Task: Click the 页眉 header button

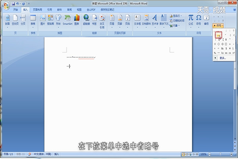Action: (x=112, y=19)
